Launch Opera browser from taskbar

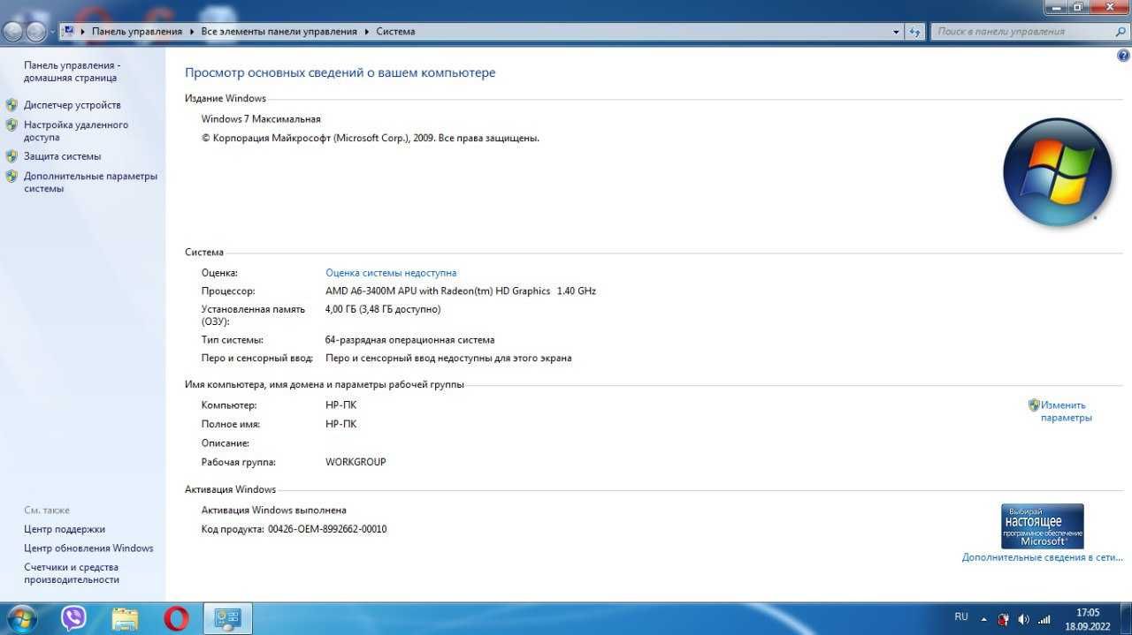177,619
